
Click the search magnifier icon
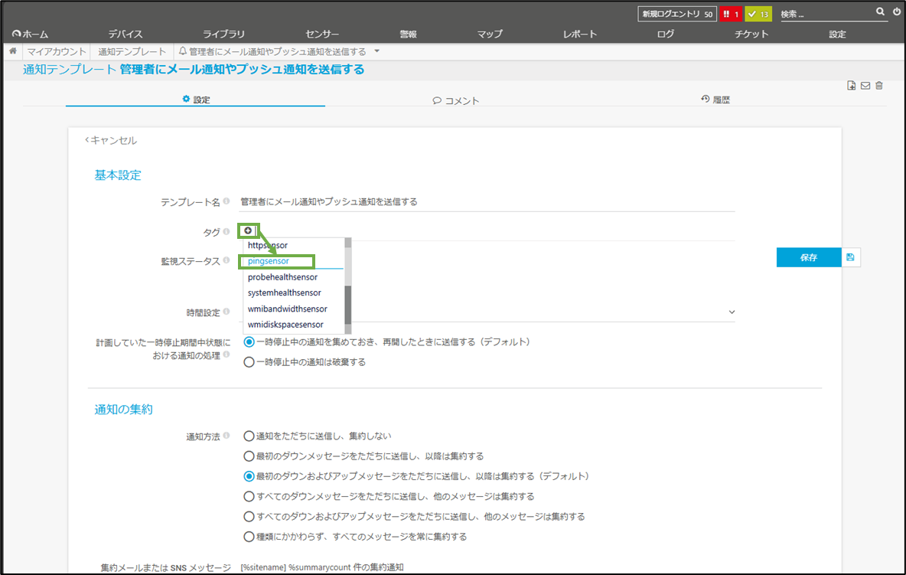click(880, 11)
